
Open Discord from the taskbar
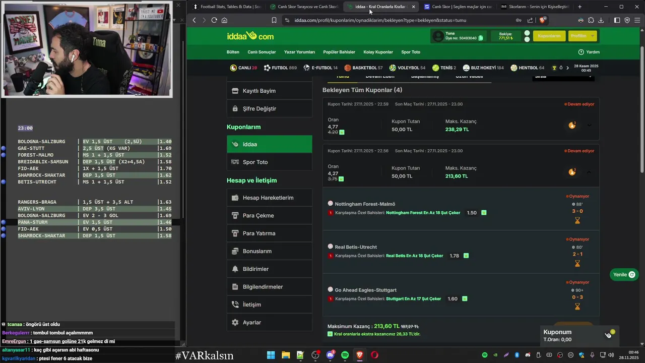[x=331, y=355]
